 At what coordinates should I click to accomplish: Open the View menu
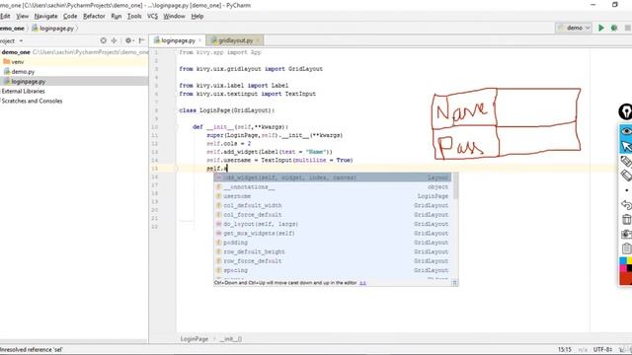point(22,16)
